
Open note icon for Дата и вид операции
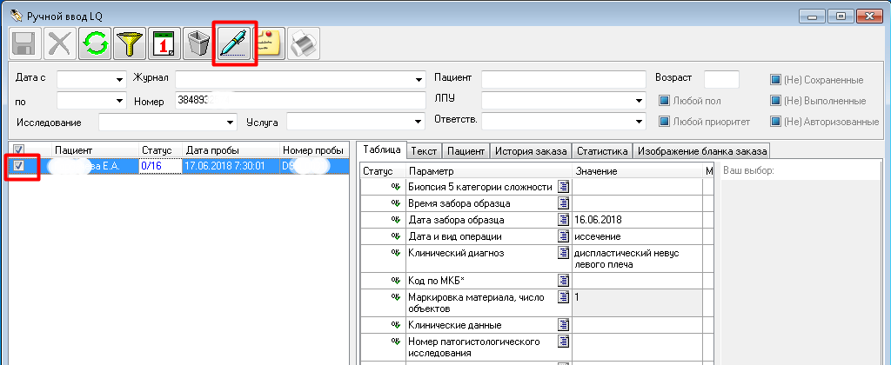click(563, 236)
